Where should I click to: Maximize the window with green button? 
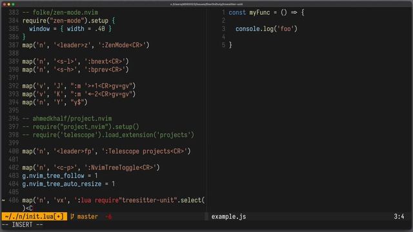point(13,5)
